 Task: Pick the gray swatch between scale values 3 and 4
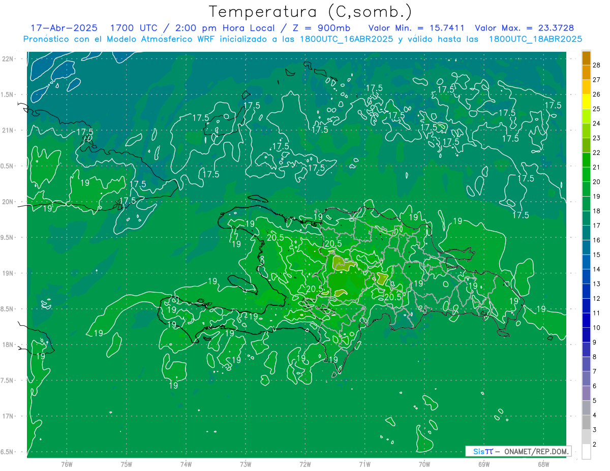(586, 422)
